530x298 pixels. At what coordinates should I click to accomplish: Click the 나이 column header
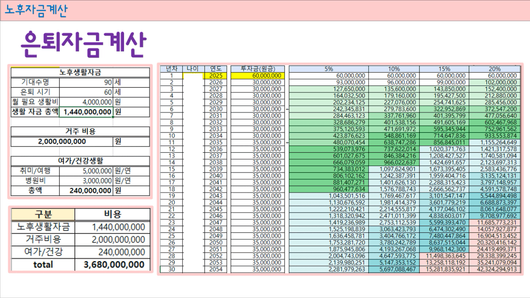193,69
